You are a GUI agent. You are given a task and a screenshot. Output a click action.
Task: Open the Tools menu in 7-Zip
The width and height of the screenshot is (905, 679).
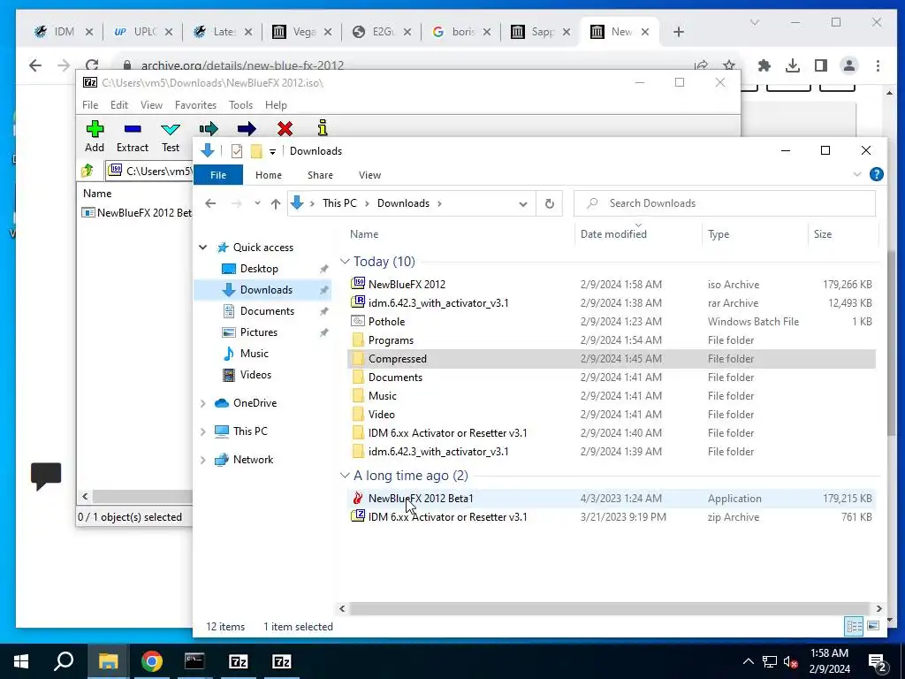click(x=240, y=105)
